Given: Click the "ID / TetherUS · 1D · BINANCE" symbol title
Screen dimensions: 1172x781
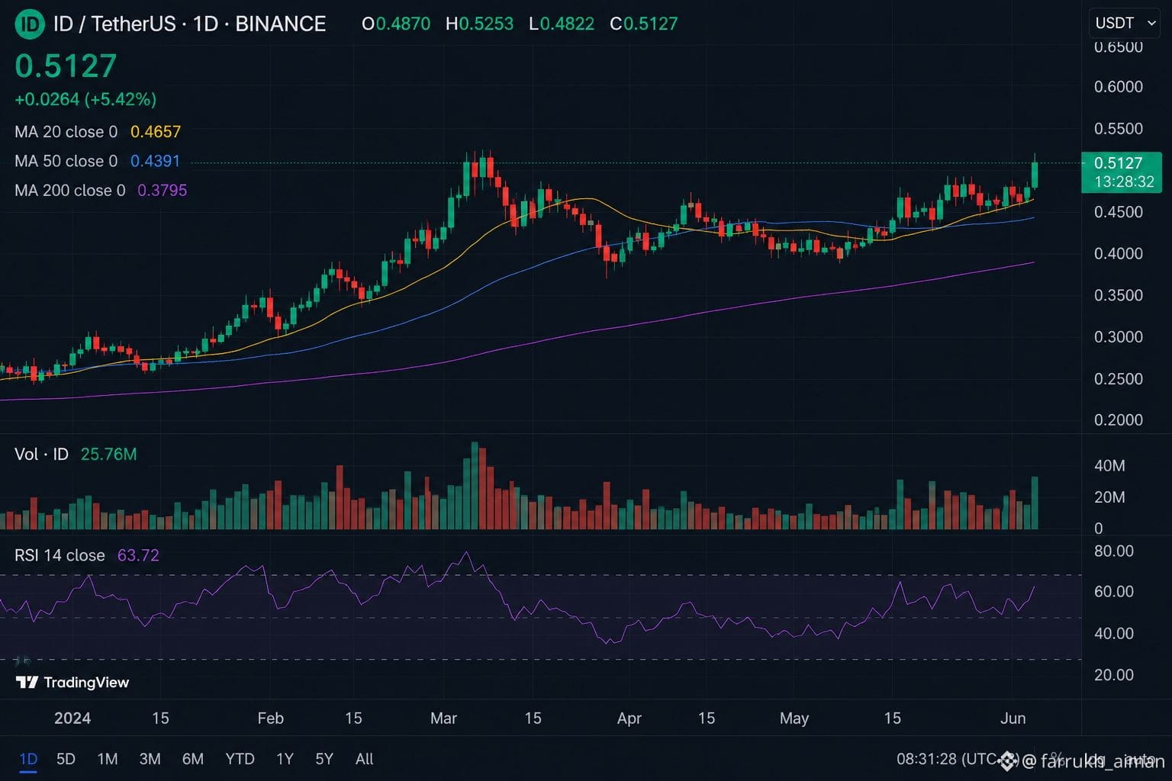Looking at the screenshot, I should click(189, 24).
